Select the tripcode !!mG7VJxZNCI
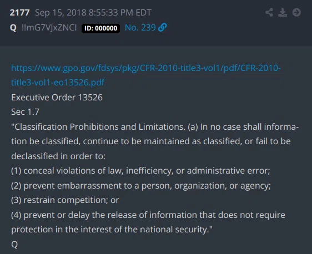Image resolution: width=312 pixels, height=254 pixels. click(x=49, y=28)
